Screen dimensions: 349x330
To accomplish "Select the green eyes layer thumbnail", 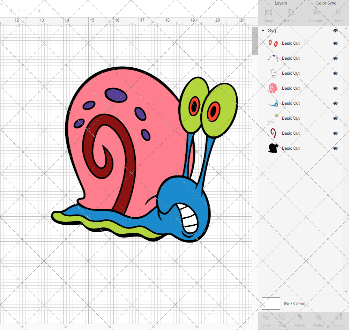I will 273,118.
